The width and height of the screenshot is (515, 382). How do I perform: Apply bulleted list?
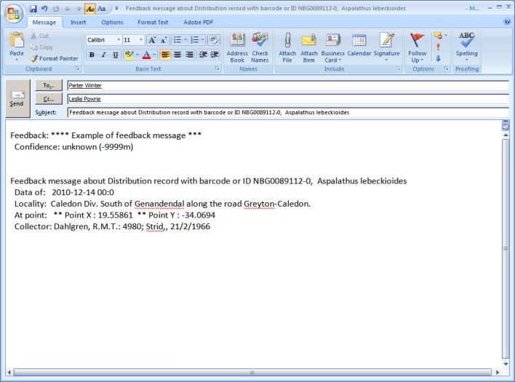point(177,40)
